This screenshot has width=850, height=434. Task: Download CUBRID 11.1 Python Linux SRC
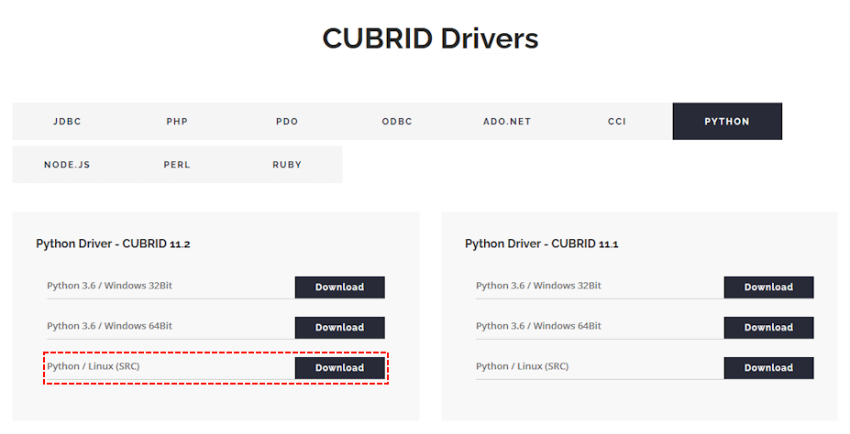[768, 368]
